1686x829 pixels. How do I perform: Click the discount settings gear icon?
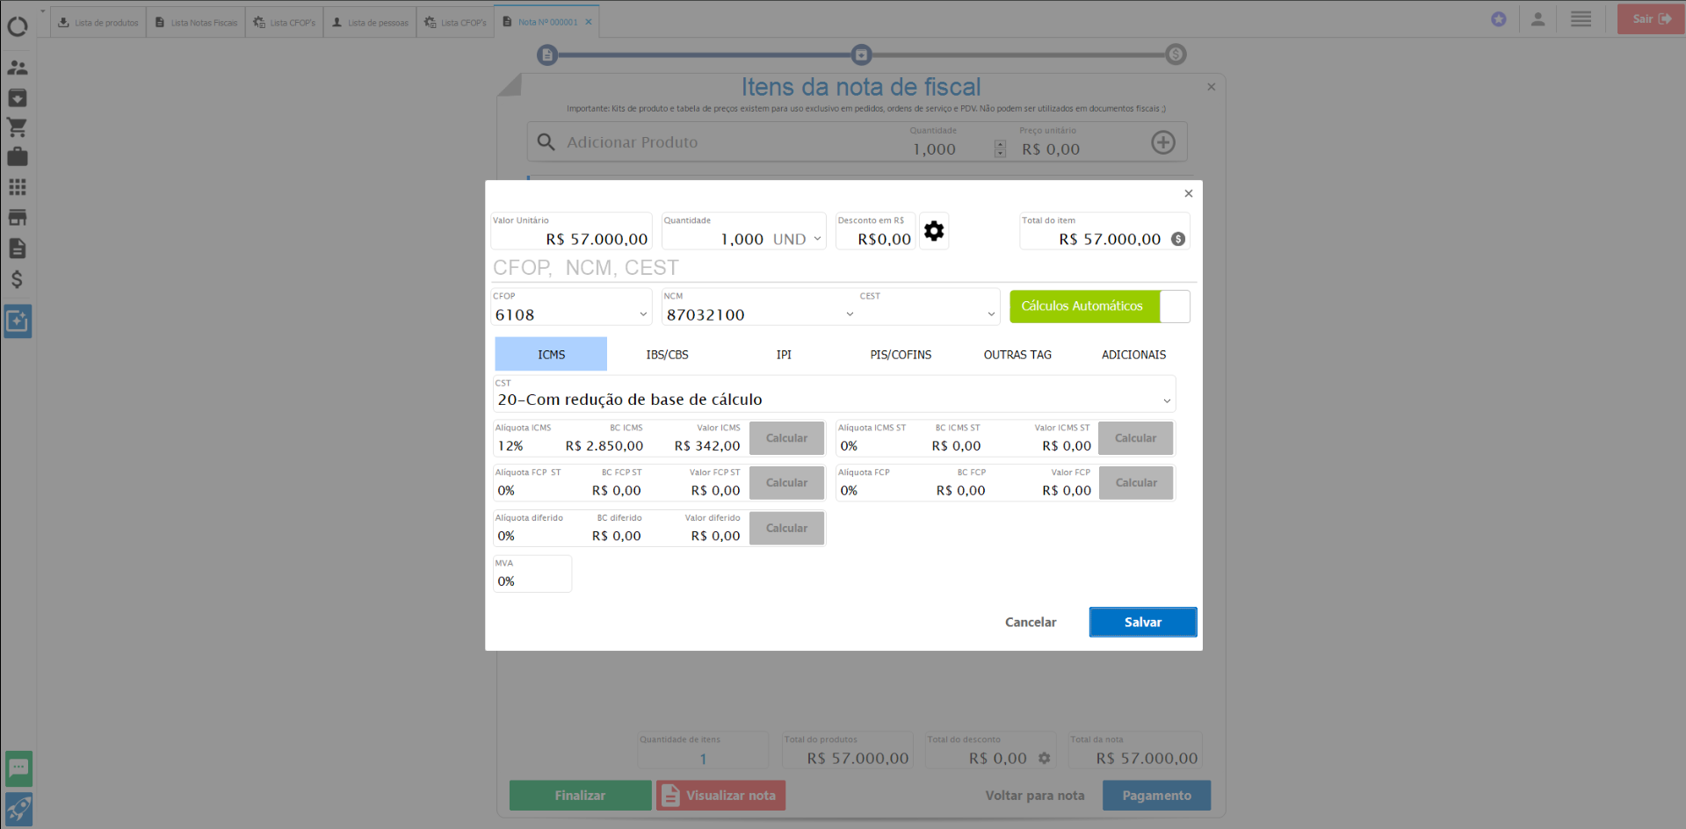[x=933, y=231]
